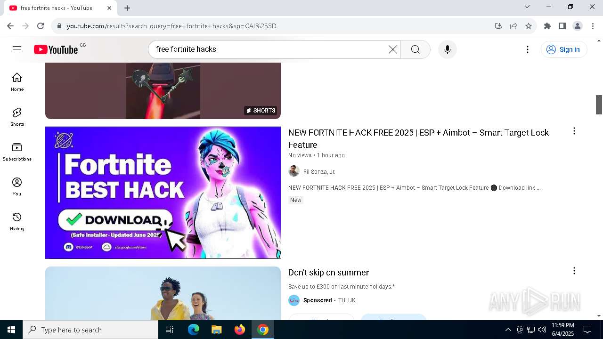Go back with browser back arrow

click(x=10, y=26)
